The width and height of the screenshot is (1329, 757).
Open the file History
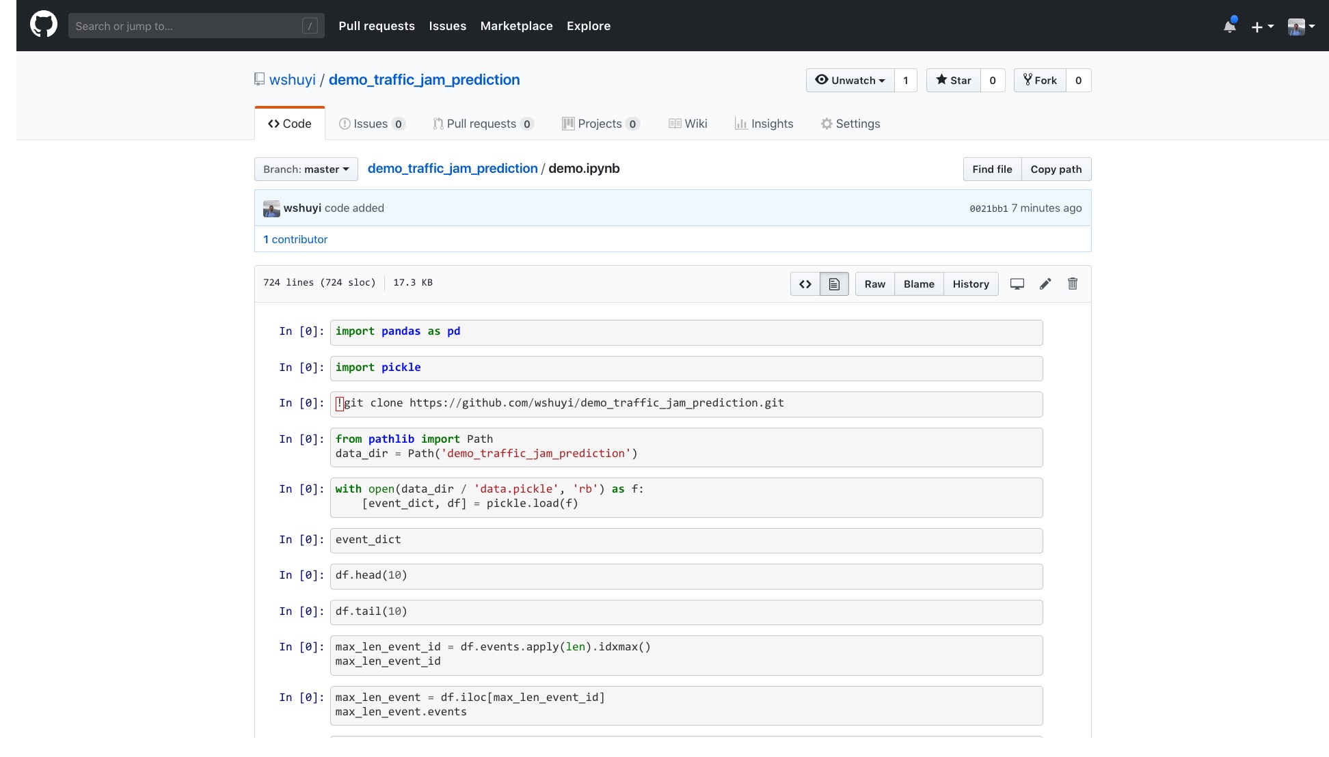pos(971,284)
